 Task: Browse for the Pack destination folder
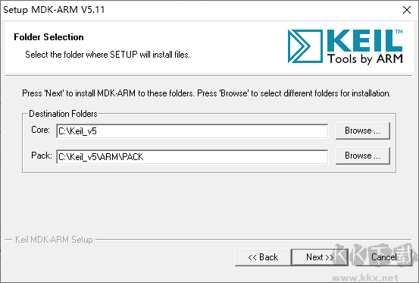click(363, 156)
